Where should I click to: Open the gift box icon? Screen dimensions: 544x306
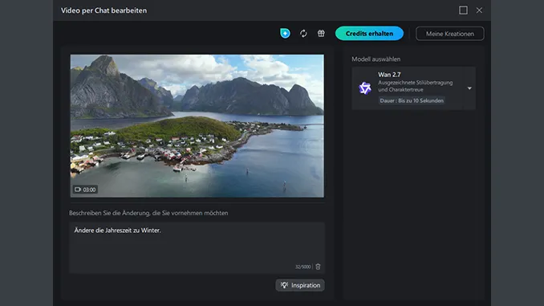click(321, 34)
